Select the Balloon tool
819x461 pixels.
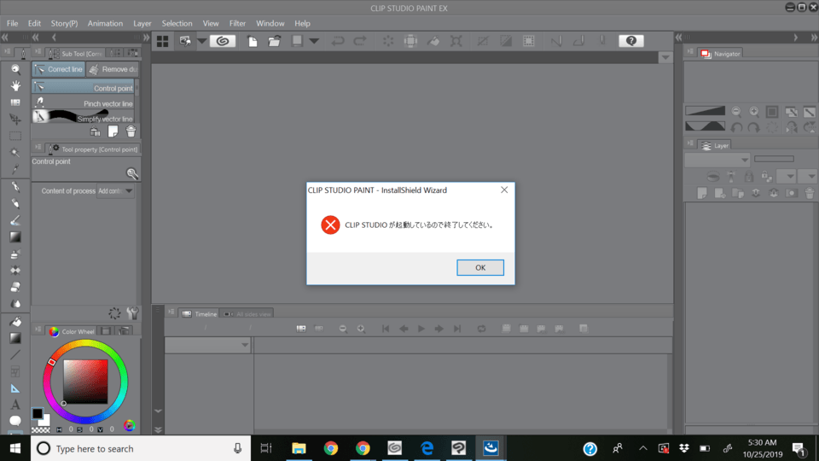(15, 421)
